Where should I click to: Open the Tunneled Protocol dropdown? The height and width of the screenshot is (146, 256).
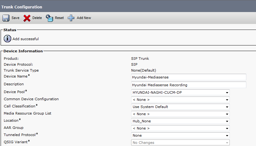180,135
